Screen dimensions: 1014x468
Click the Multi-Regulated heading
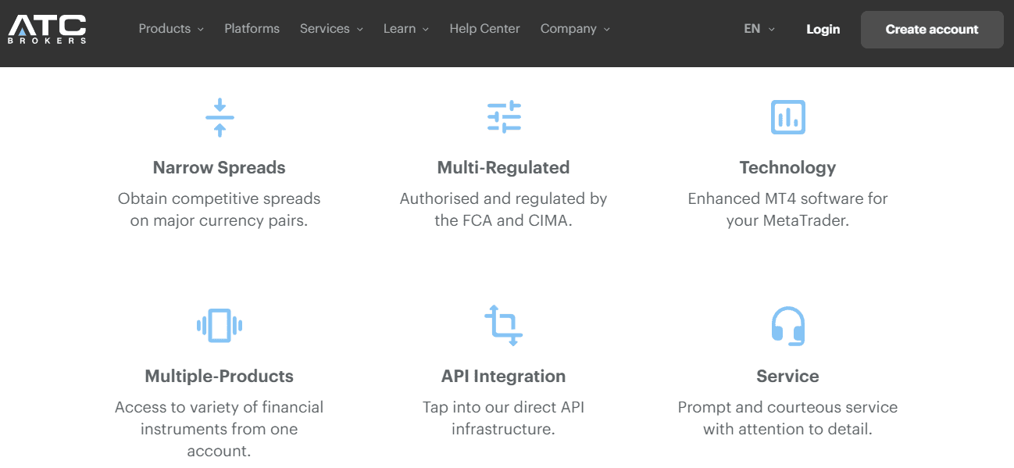point(503,167)
